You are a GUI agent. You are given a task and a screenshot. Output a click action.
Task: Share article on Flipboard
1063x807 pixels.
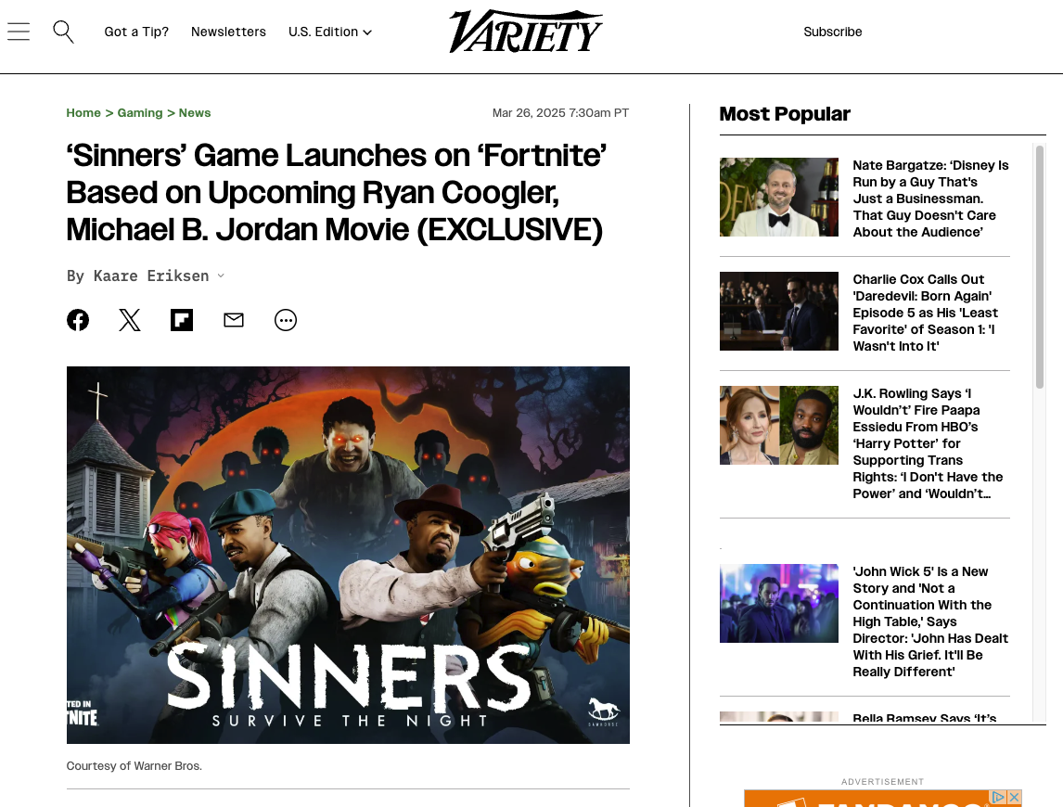point(182,320)
